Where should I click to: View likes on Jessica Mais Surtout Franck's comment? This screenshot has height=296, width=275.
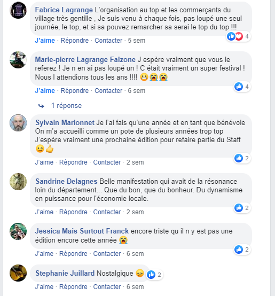point(242,250)
